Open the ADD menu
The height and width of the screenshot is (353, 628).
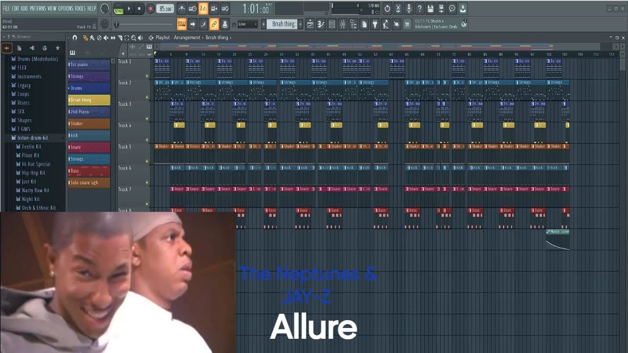(25, 8)
